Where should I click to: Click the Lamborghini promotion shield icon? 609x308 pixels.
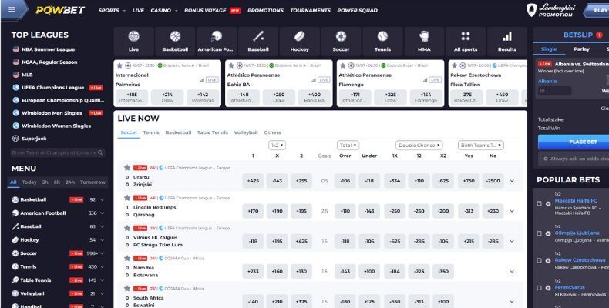point(531,10)
